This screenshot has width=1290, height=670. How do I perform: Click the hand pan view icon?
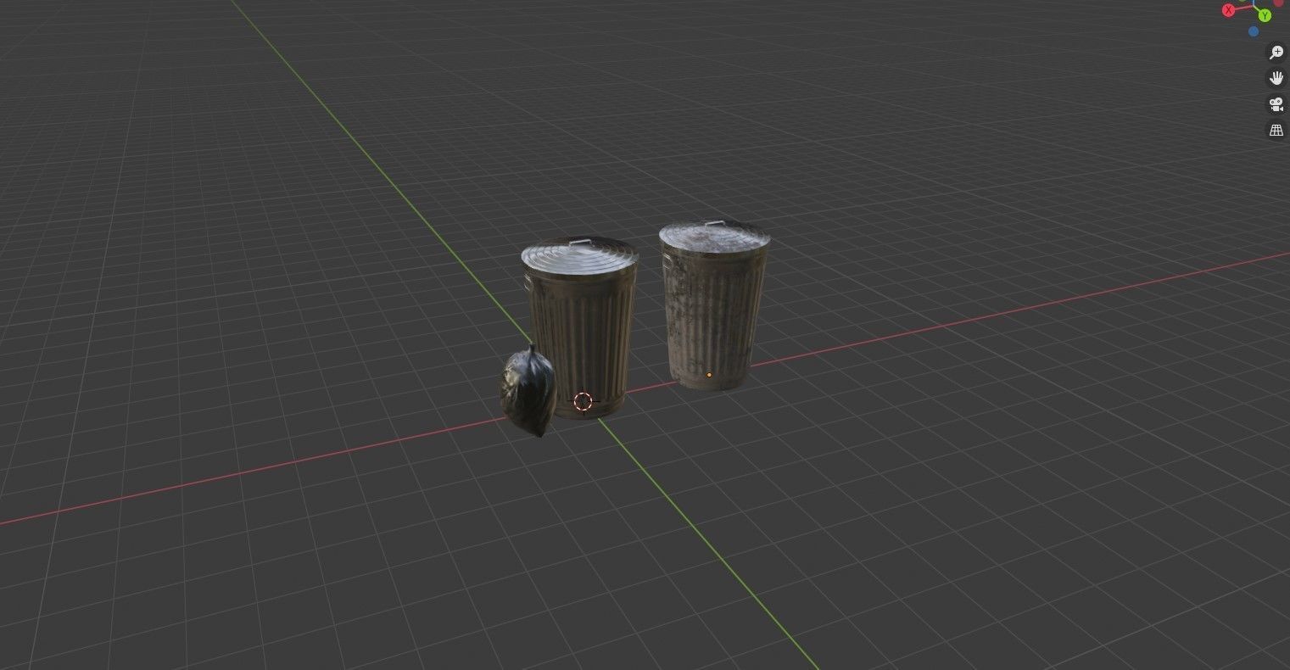(x=1276, y=79)
